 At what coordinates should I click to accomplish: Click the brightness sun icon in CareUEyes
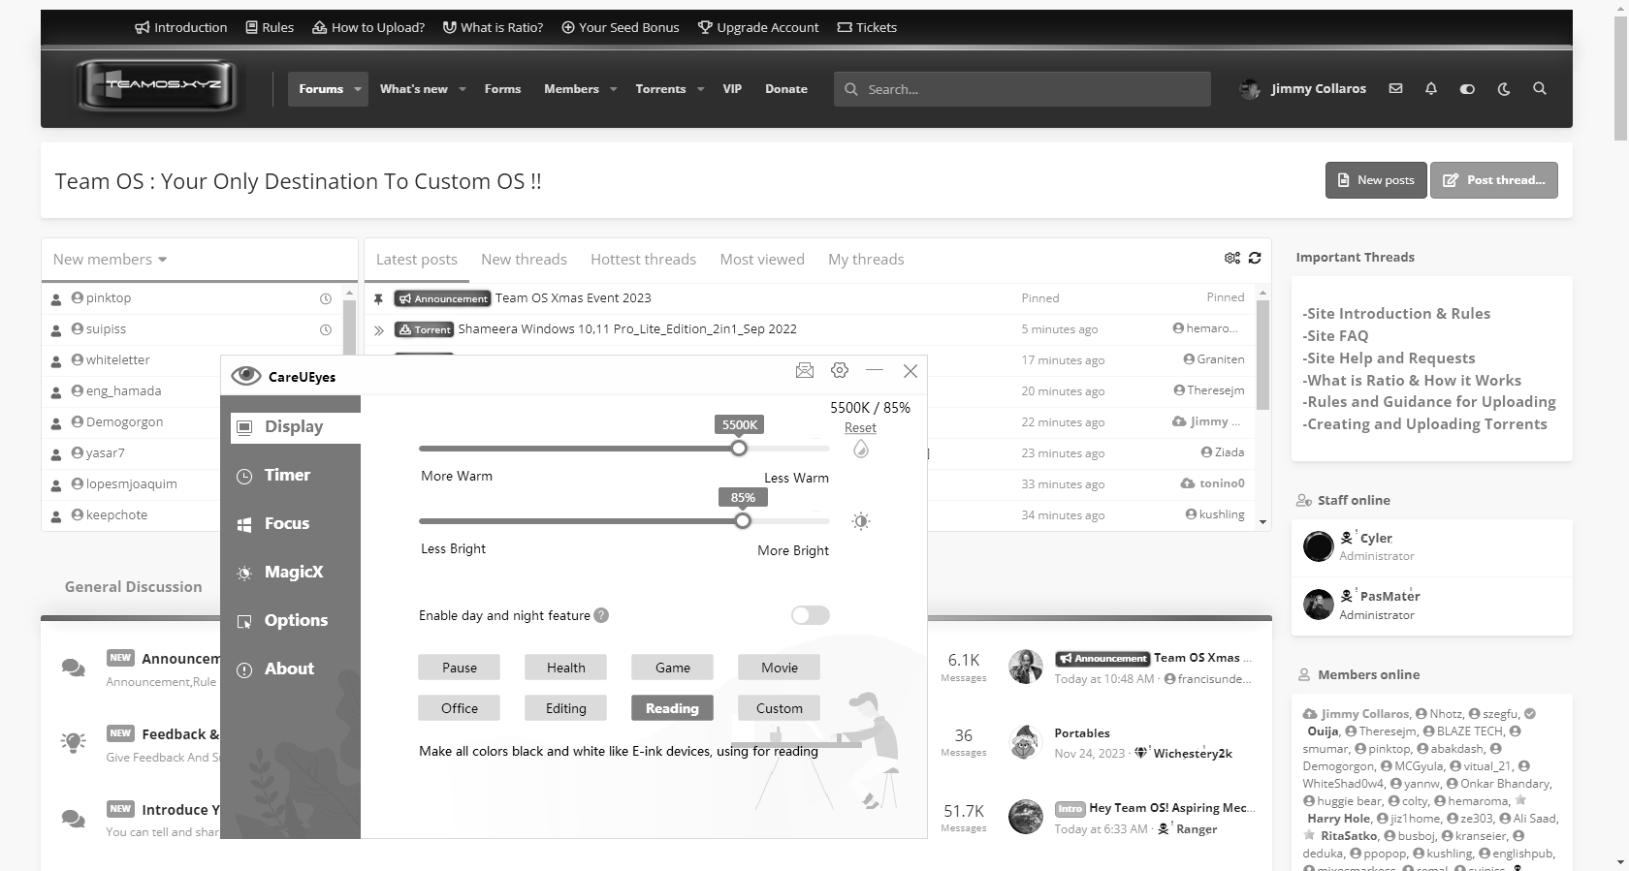(x=861, y=521)
